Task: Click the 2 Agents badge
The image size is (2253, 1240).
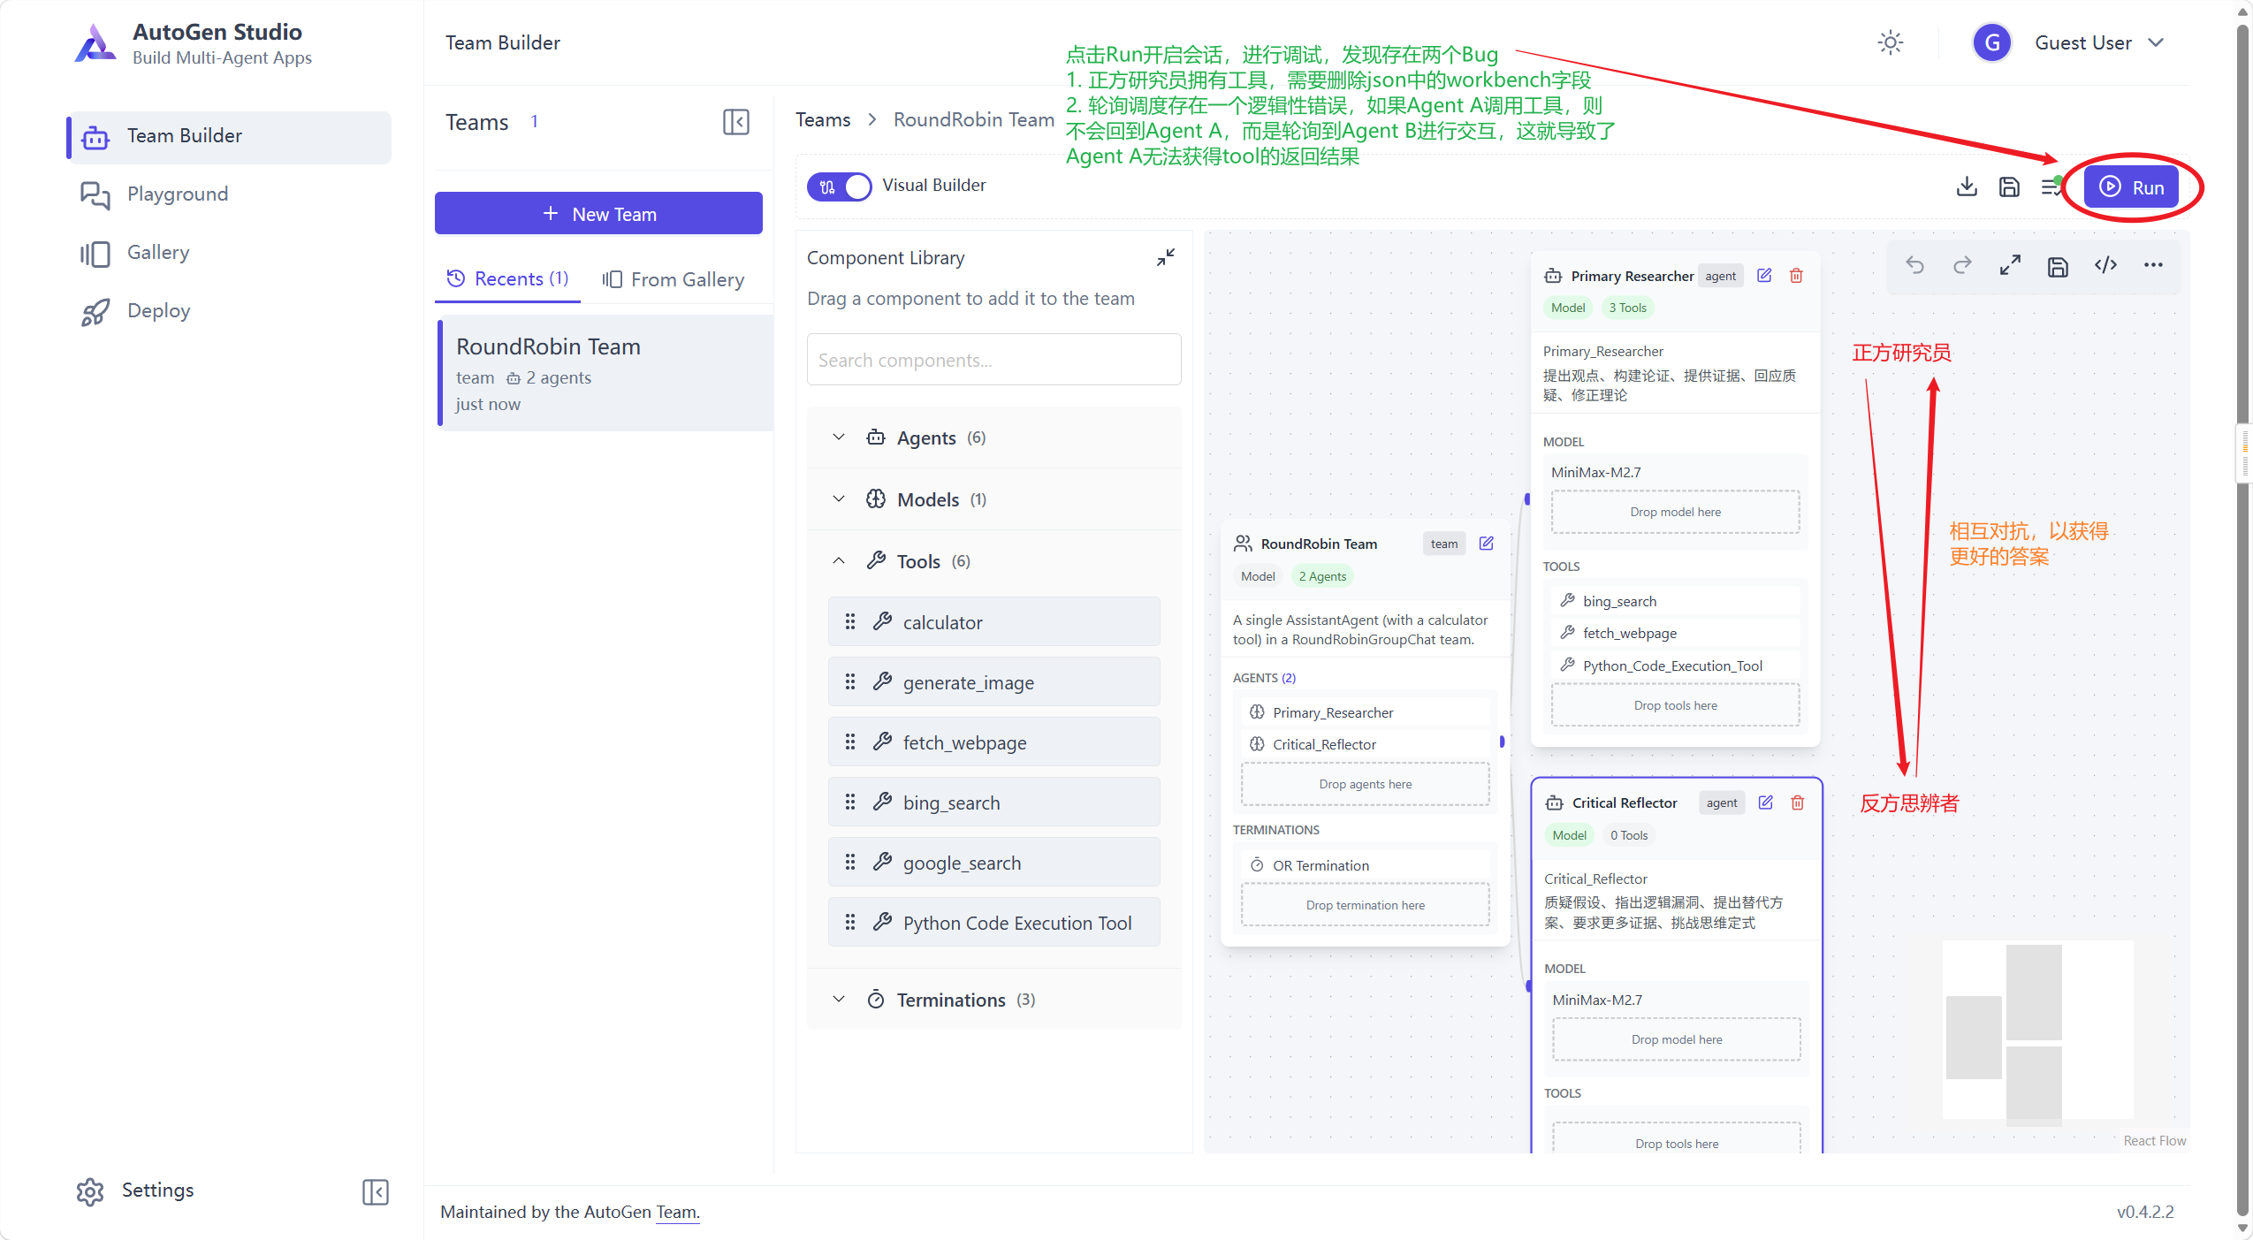Action: click(x=1322, y=576)
